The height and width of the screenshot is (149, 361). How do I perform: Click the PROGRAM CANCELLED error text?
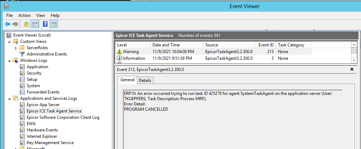click(146, 109)
